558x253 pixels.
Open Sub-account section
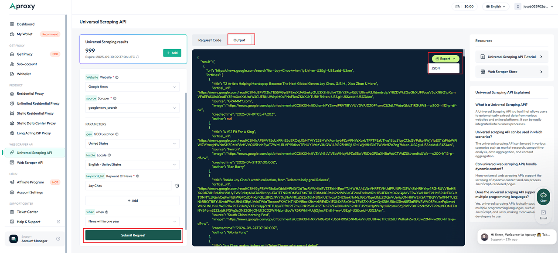click(27, 64)
